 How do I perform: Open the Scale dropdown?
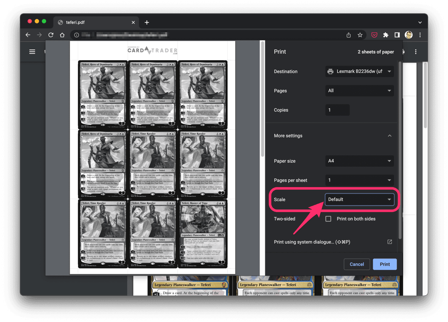click(359, 199)
